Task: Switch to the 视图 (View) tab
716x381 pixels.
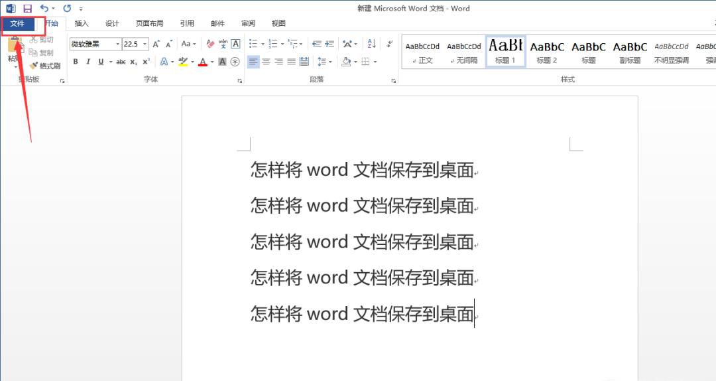Action: [x=278, y=23]
